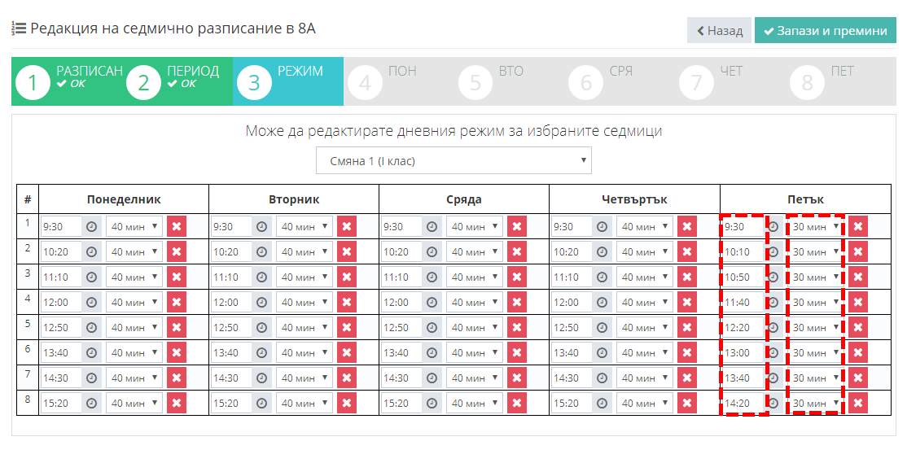Open time picker clock for Monday 12:00
This screenshot has width=907, height=476.
[x=92, y=303]
